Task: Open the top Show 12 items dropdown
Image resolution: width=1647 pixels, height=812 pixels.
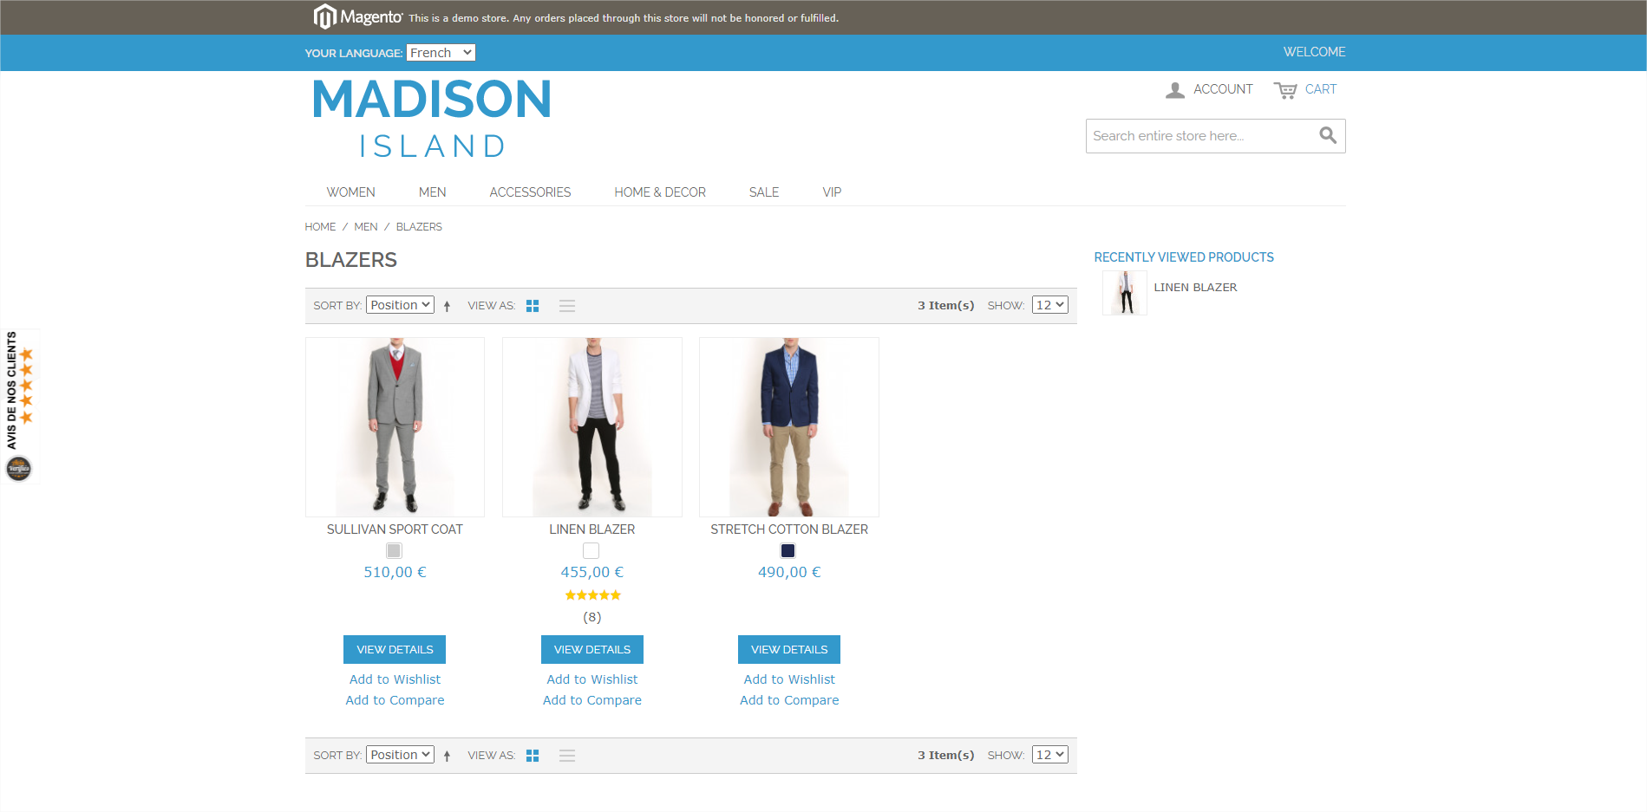Action: point(1049,305)
